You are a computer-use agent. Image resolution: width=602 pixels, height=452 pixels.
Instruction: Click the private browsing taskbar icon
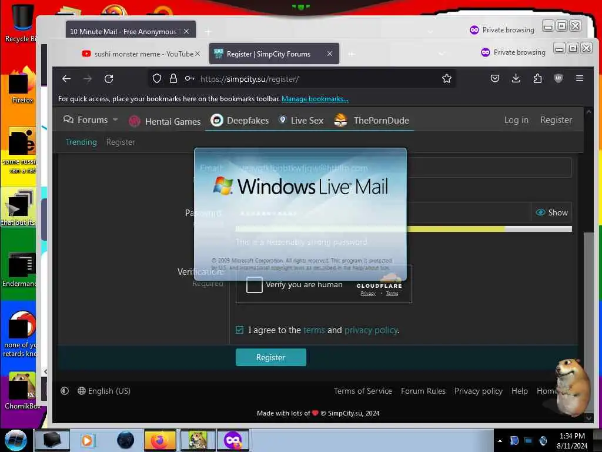[x=233, y=440]
